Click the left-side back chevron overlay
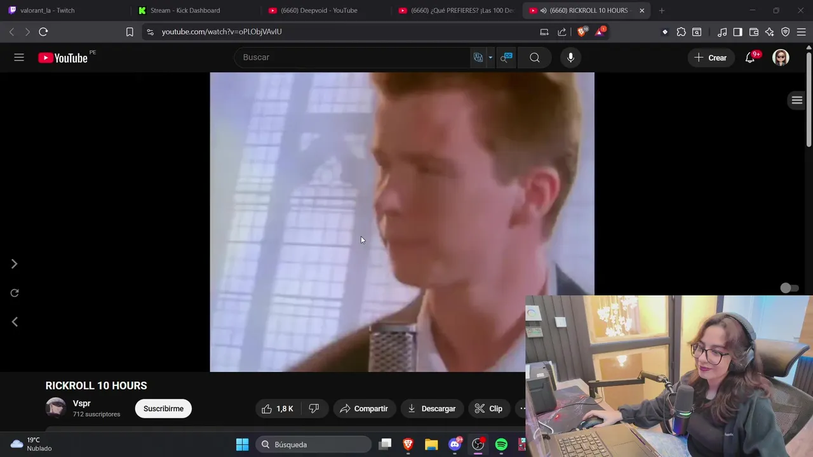The width and height of the screenshot is (813, 457). pyautogui.click(x=14, y=322)
